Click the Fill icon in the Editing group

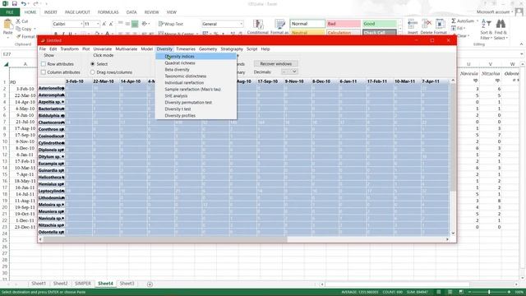[454, 28]
